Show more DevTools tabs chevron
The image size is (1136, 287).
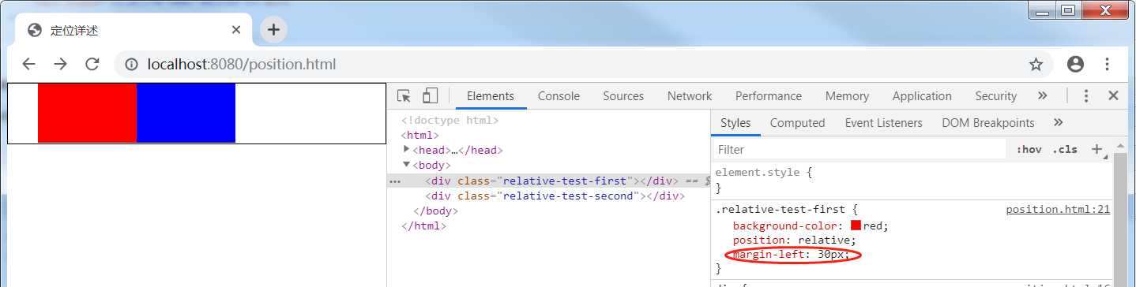click(1042, 95)
